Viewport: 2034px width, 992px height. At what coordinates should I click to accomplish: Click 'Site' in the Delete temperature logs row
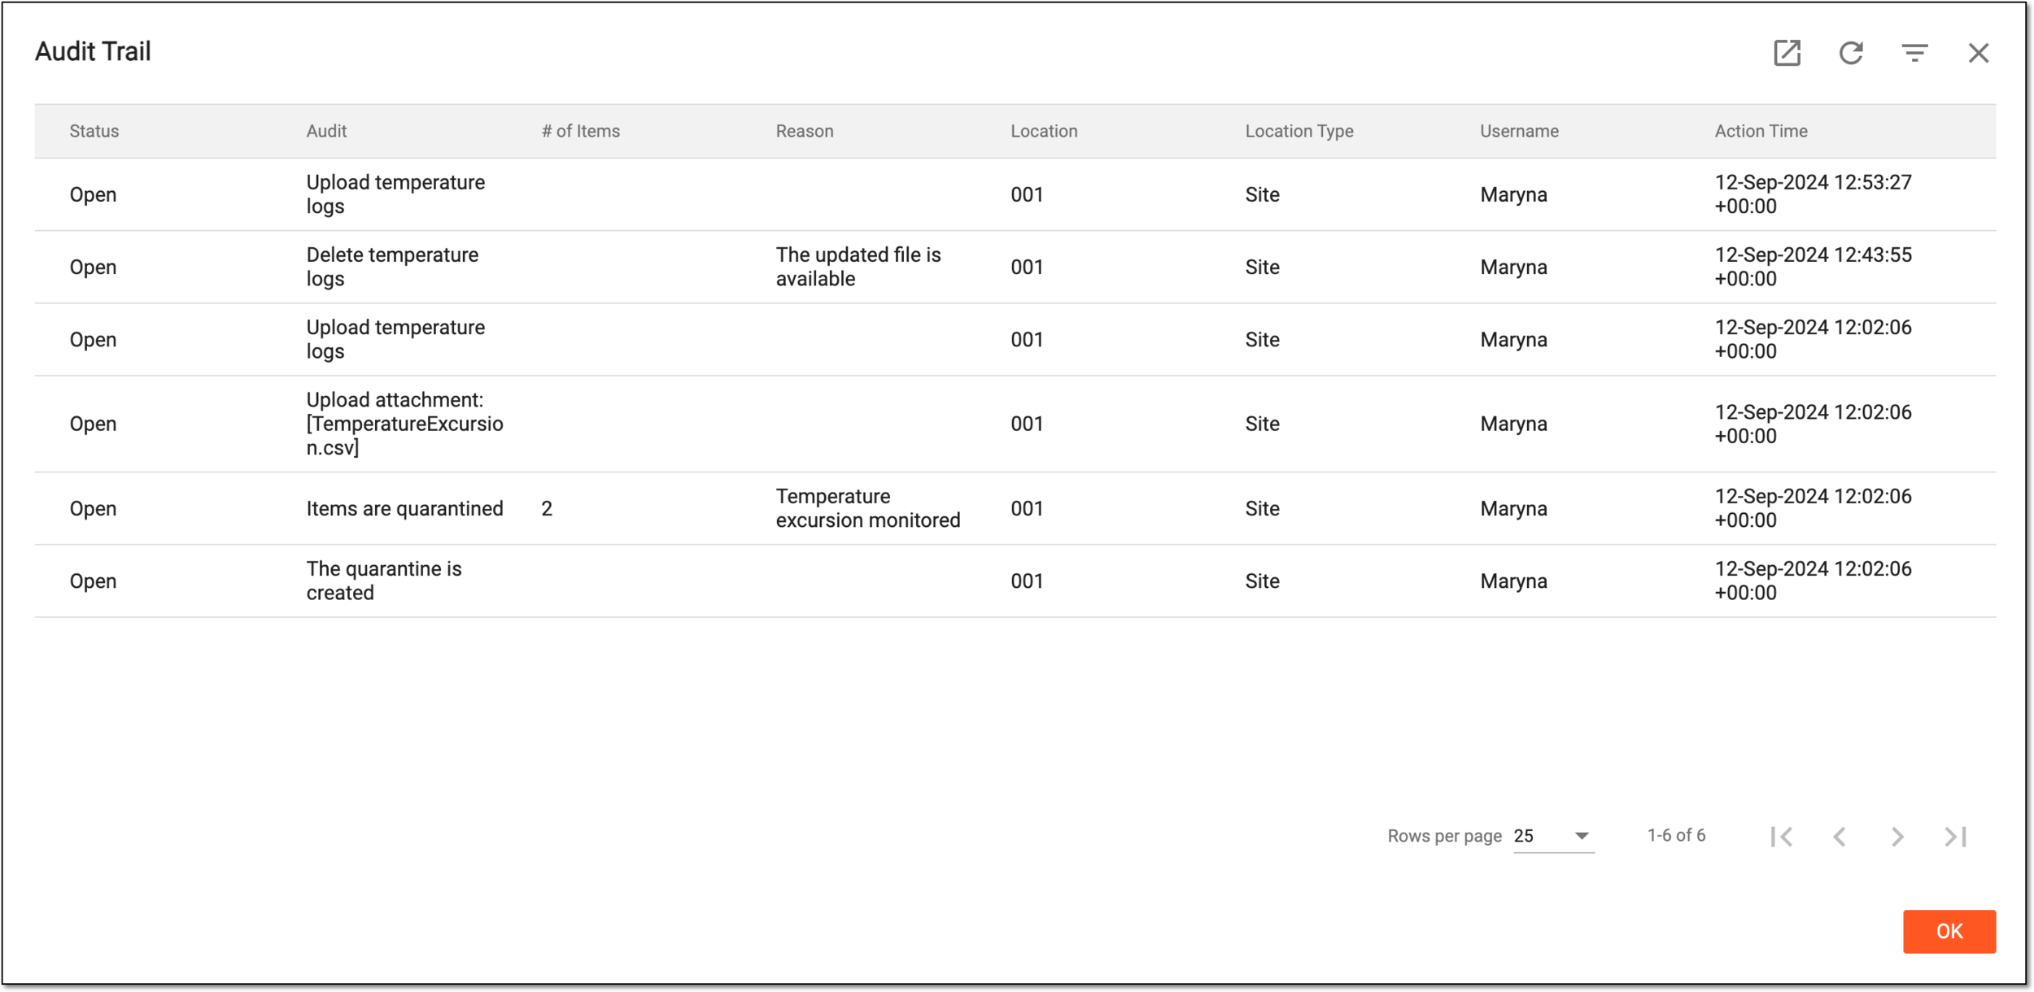coord(1262,268)
